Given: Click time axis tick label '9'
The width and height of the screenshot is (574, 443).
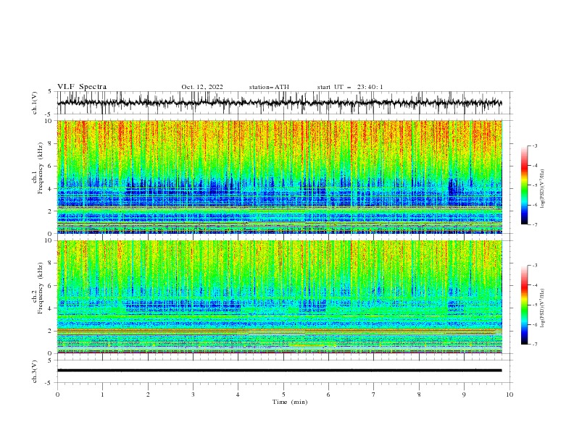Looking at the screenshot, I should pos(464,395).
